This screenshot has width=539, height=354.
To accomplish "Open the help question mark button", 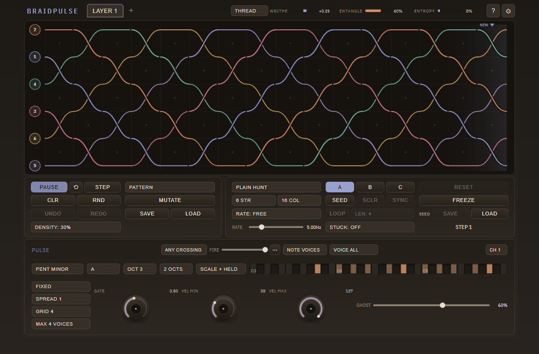I will point(493,11).
